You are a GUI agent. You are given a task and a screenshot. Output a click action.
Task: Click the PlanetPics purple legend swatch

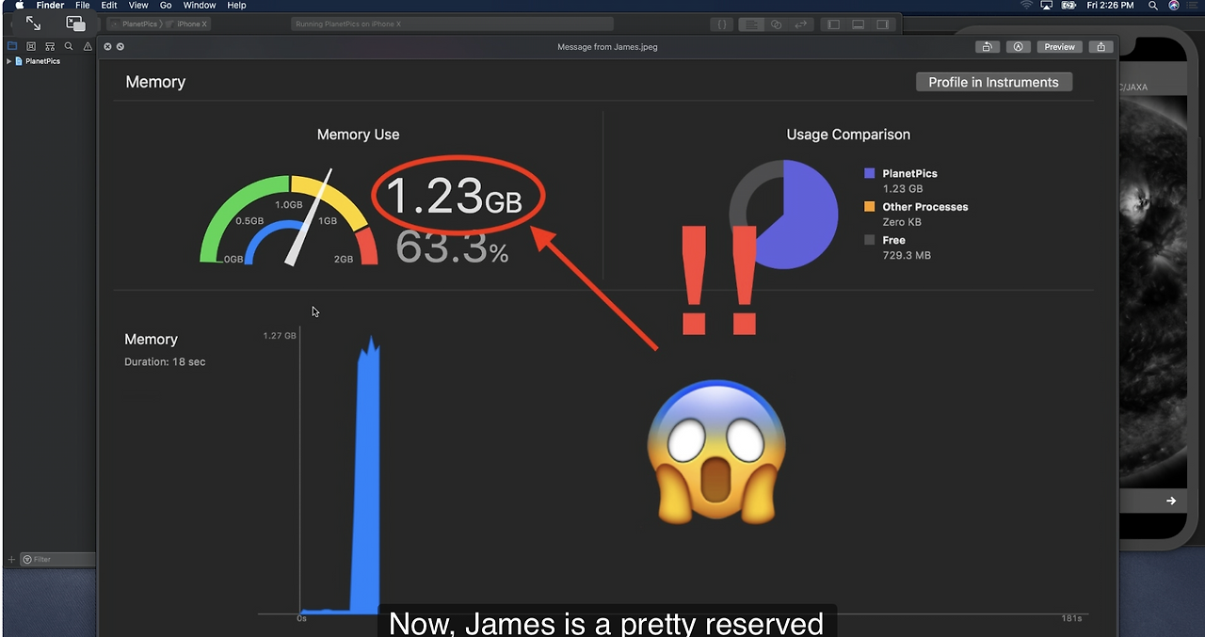point(869,173)
